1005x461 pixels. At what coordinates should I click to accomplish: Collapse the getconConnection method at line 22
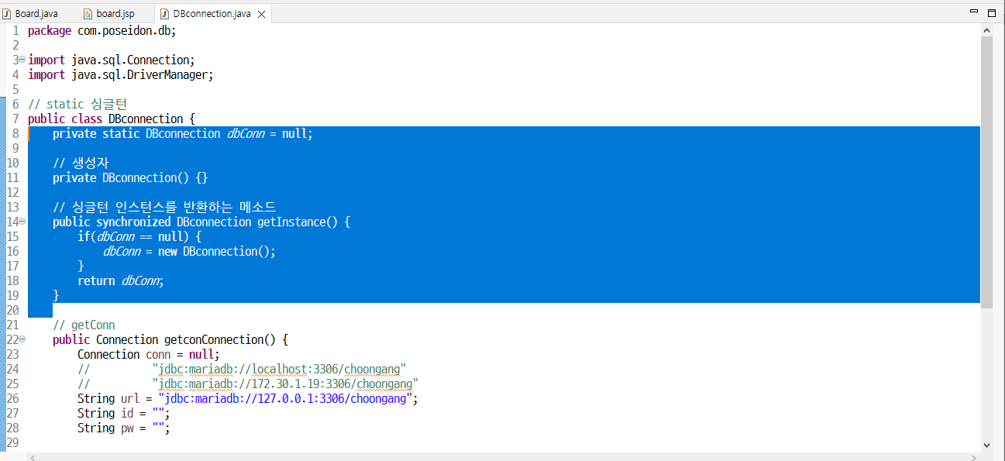[22, 340]
